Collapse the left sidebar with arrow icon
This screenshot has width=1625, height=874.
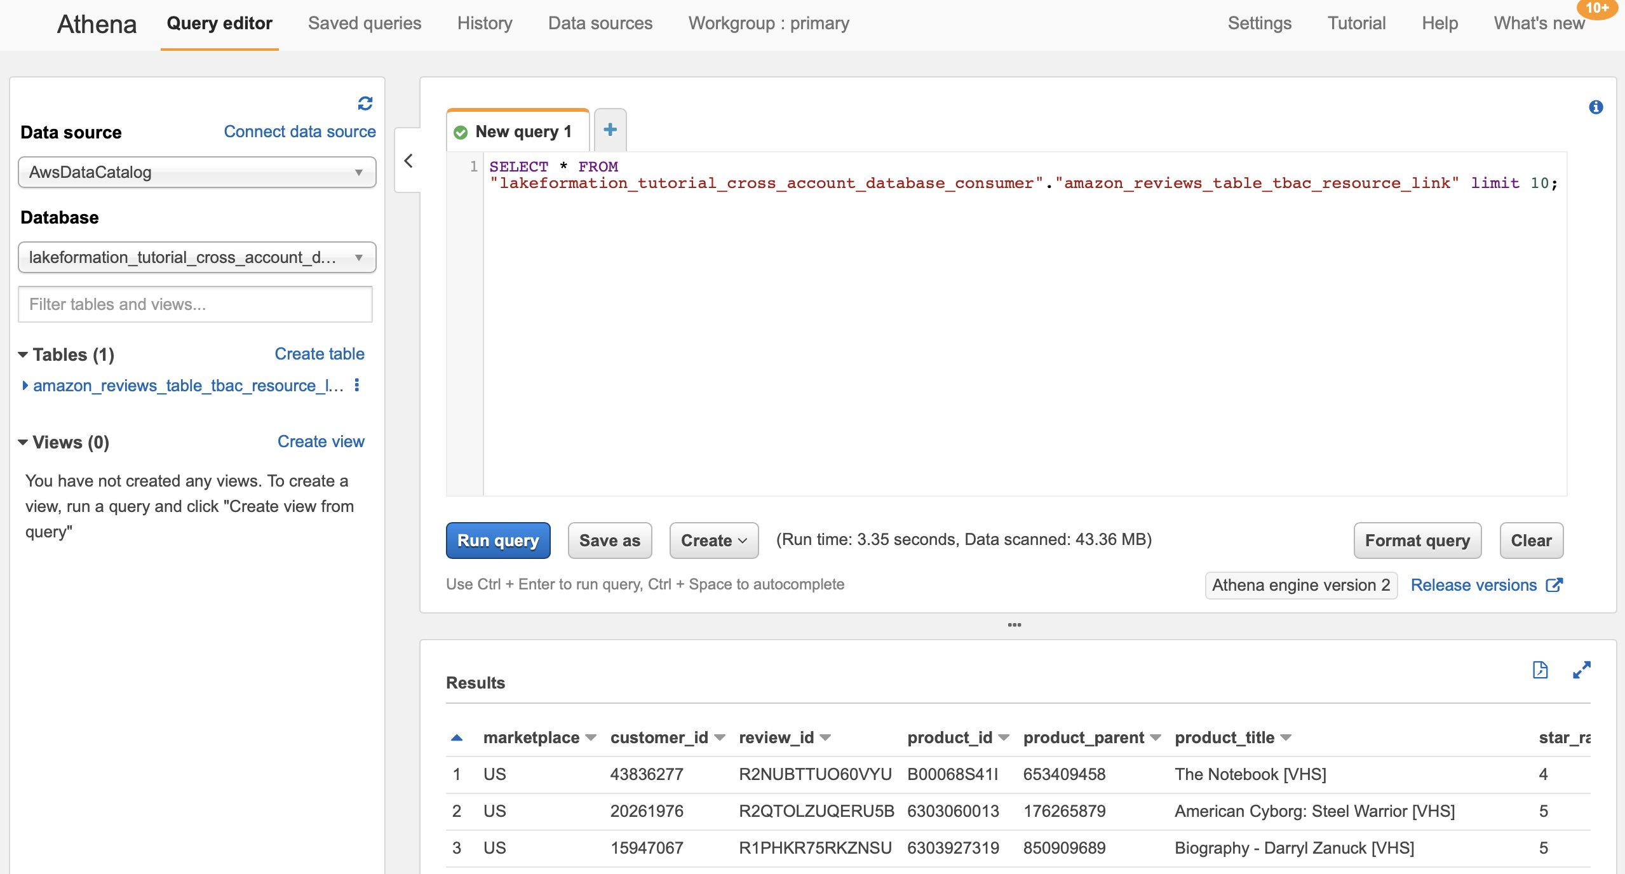(x=408, y=161)
